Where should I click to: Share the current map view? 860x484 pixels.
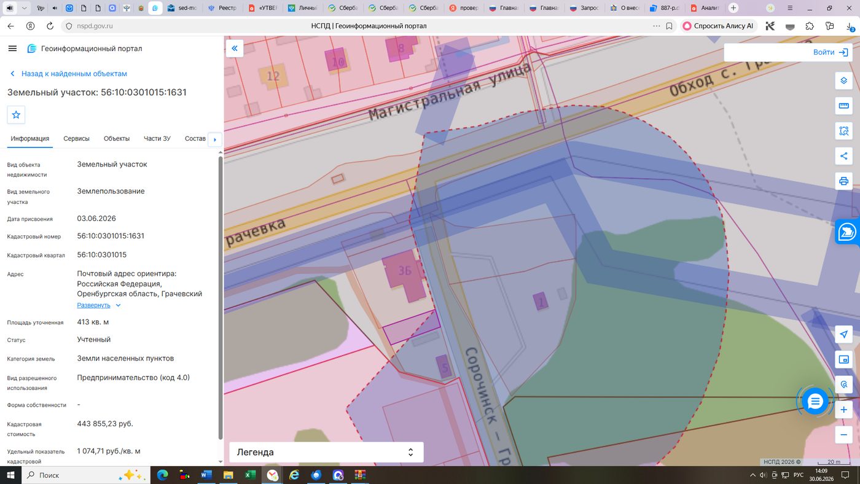pos(844,156)
